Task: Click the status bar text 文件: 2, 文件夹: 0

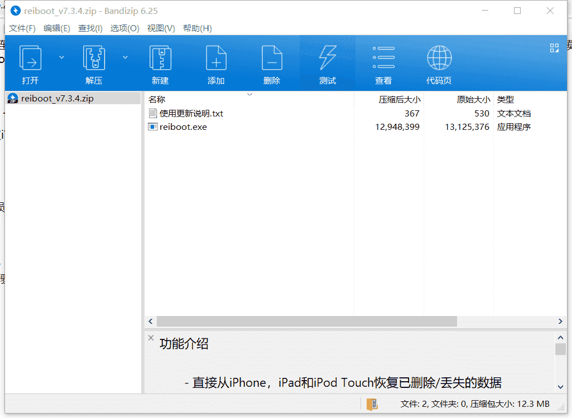Action: 434,404
